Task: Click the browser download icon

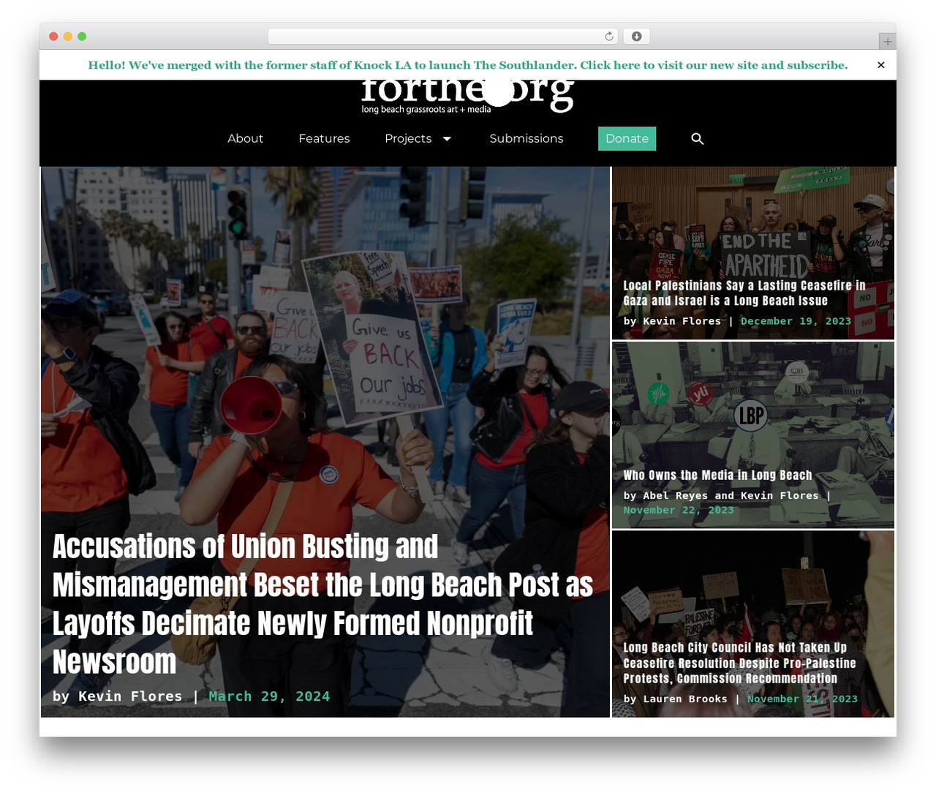Action: coord(637,37)
